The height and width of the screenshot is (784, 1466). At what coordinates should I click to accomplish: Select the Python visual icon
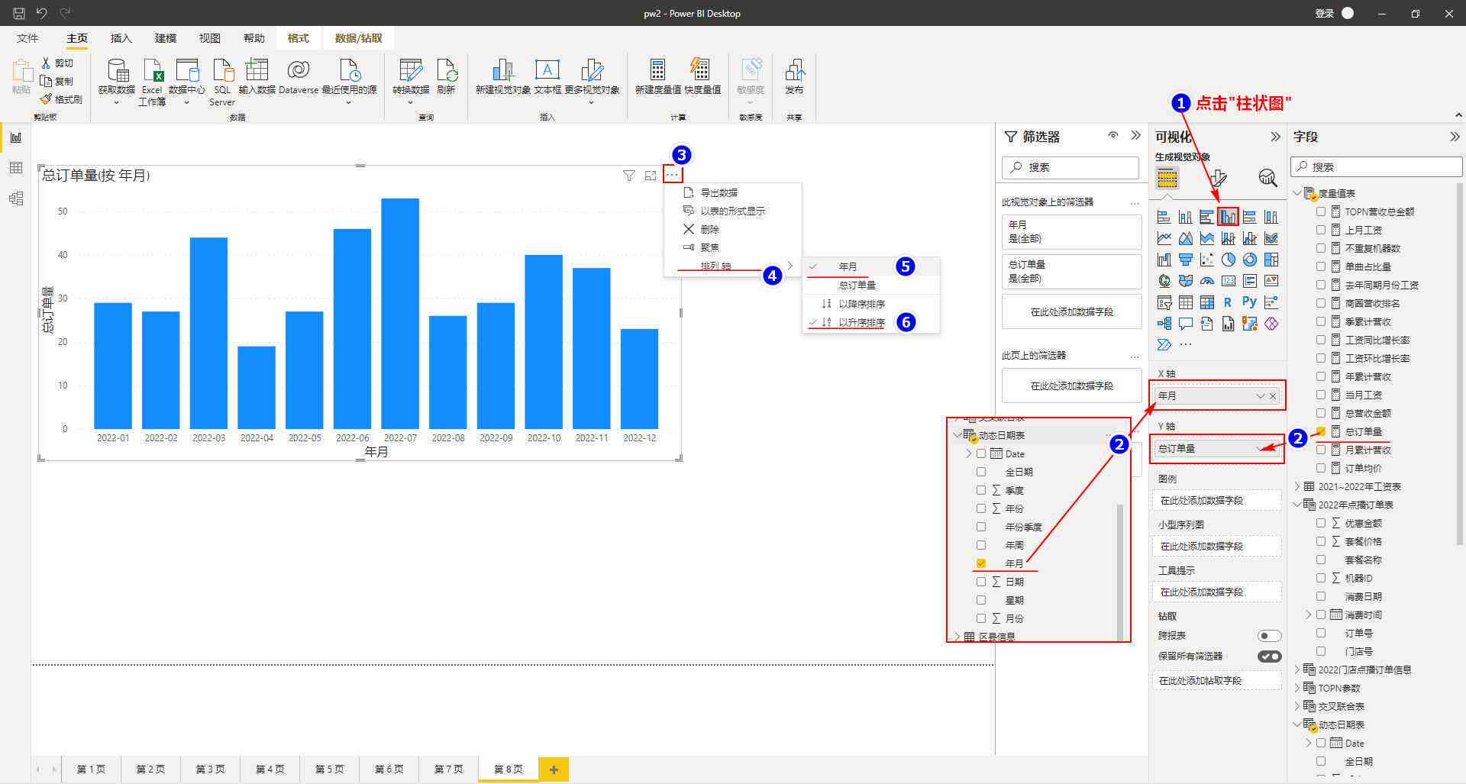1249,302
